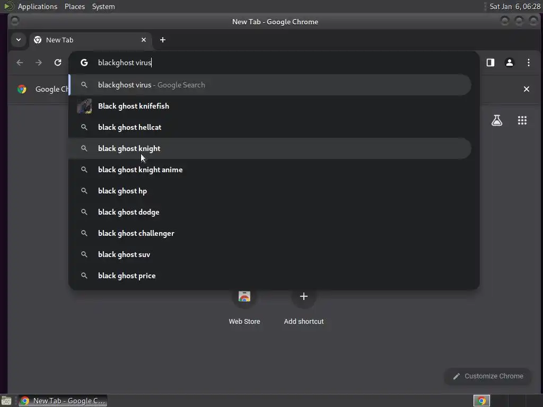Click the knifefish thumbnail image
The width and height of the screenshot is (543, 407).
pos(84,106)
